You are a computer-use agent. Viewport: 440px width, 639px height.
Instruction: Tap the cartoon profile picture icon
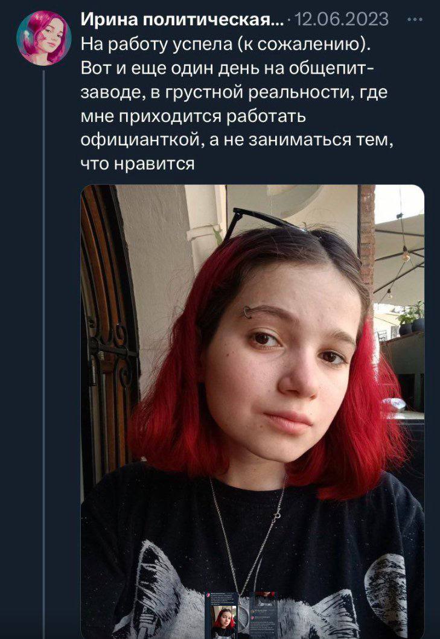click(44, 38)
